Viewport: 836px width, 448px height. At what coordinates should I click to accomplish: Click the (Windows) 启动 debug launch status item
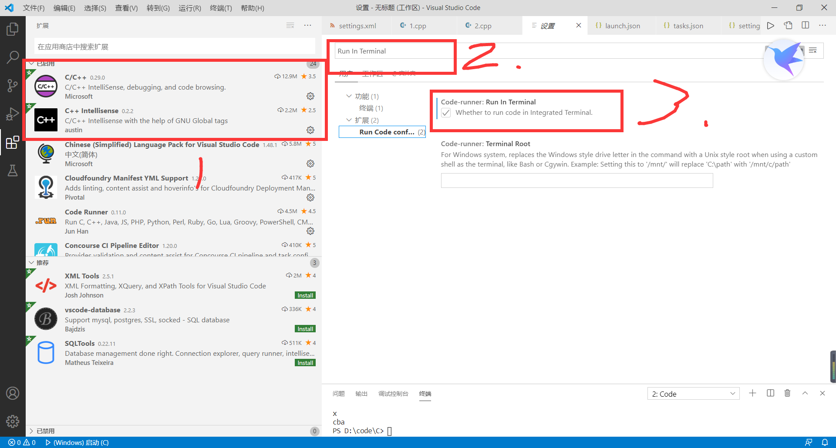(x=77, y=442)
